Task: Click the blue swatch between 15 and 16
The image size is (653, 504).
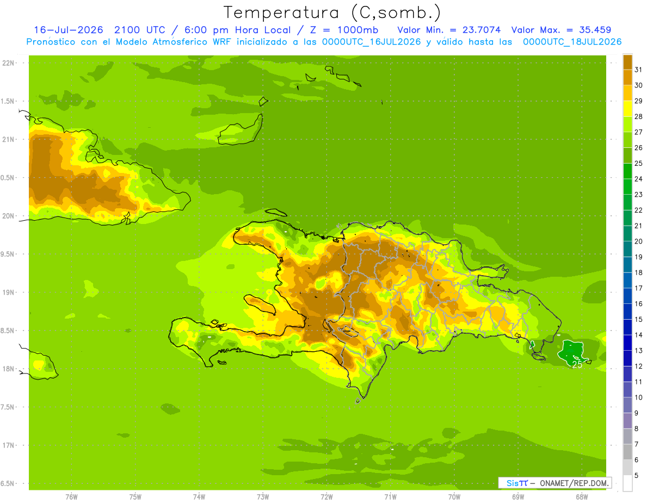Action: (627, 312)
